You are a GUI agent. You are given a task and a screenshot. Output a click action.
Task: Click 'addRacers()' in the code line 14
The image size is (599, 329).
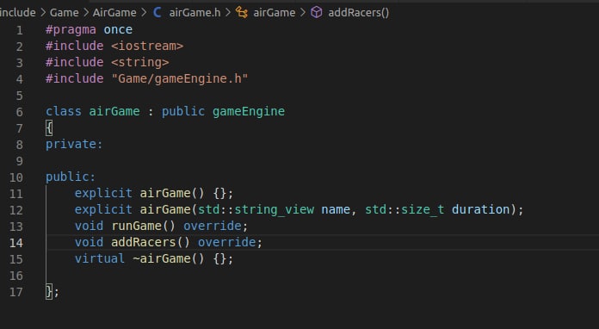[x=151, y=242]
